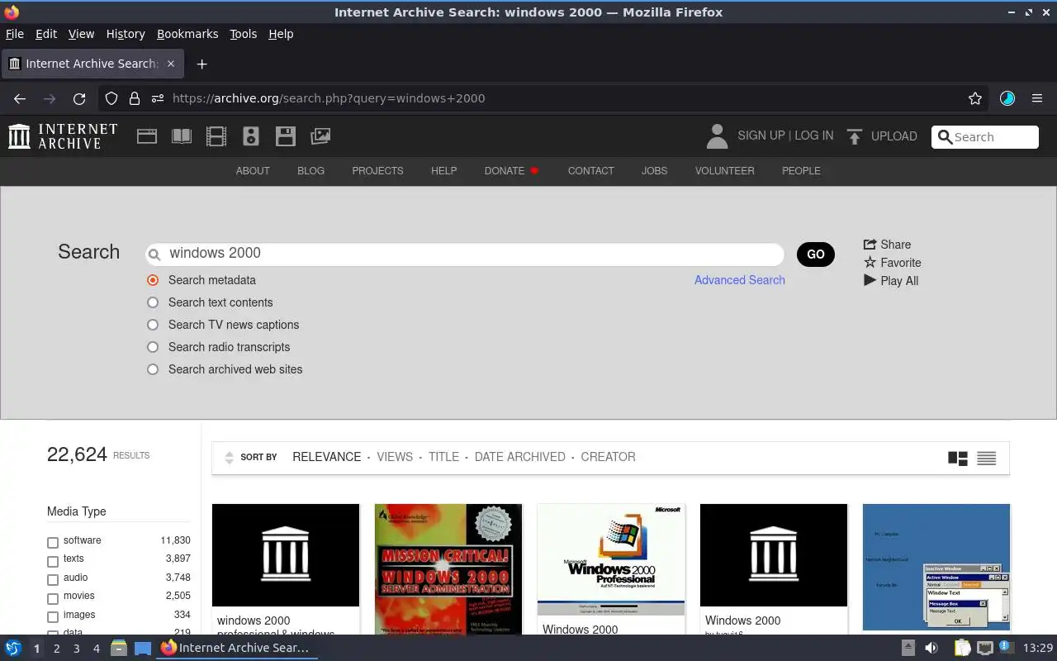The image size is (1057, 661).
Task: Open a new browser tab
Action: pyautogui.click(x=201, y=64)
